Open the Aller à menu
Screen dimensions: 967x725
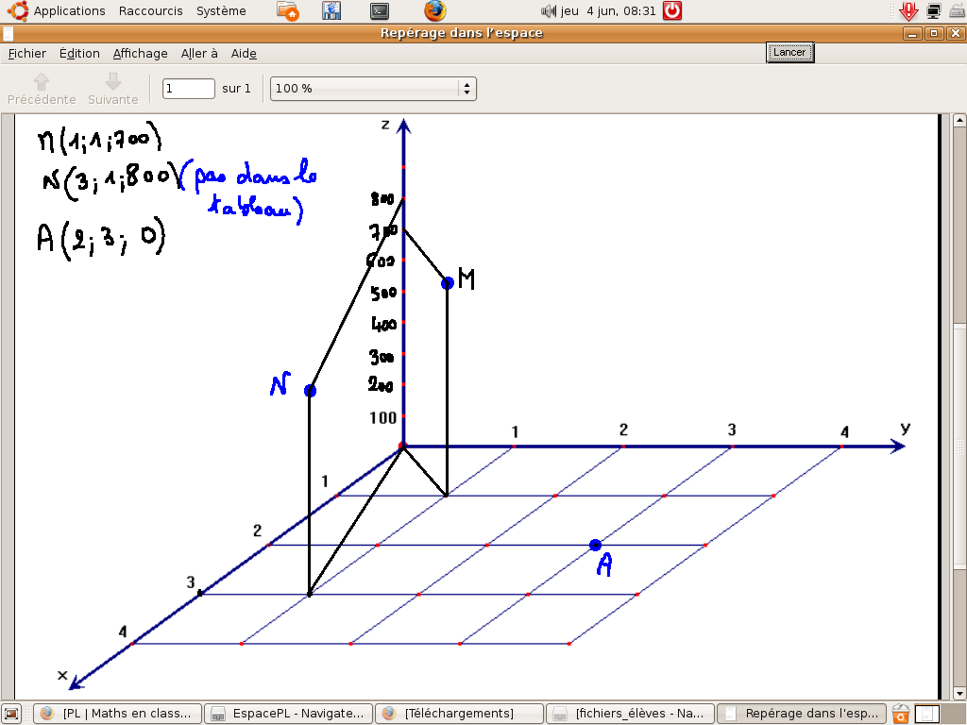coord(199,54)
